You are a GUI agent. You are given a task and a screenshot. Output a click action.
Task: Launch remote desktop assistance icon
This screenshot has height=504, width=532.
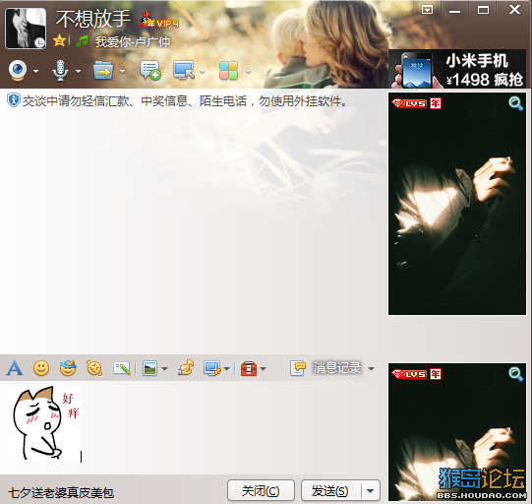click(x=184, y=70)
